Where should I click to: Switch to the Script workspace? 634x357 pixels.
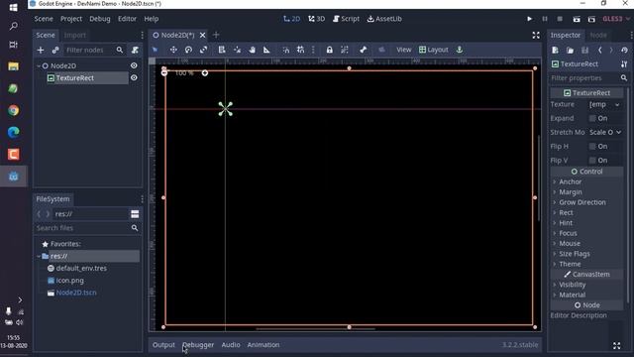tap(346, 19)
